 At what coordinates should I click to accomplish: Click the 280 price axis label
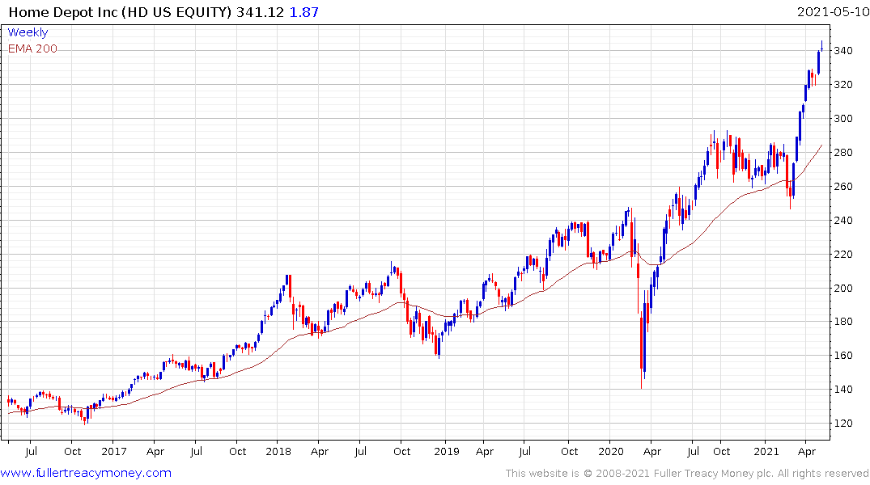tap(843, 153)
